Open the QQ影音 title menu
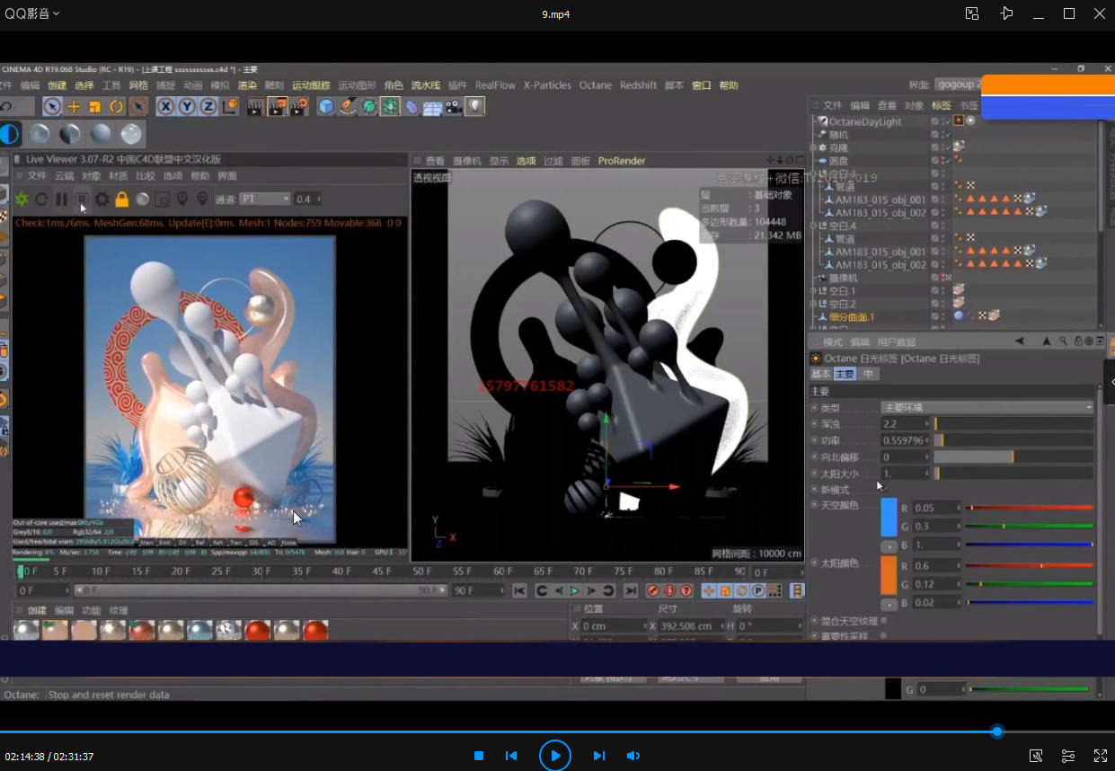Screen dimensions: 1115x771 (32, 13)
